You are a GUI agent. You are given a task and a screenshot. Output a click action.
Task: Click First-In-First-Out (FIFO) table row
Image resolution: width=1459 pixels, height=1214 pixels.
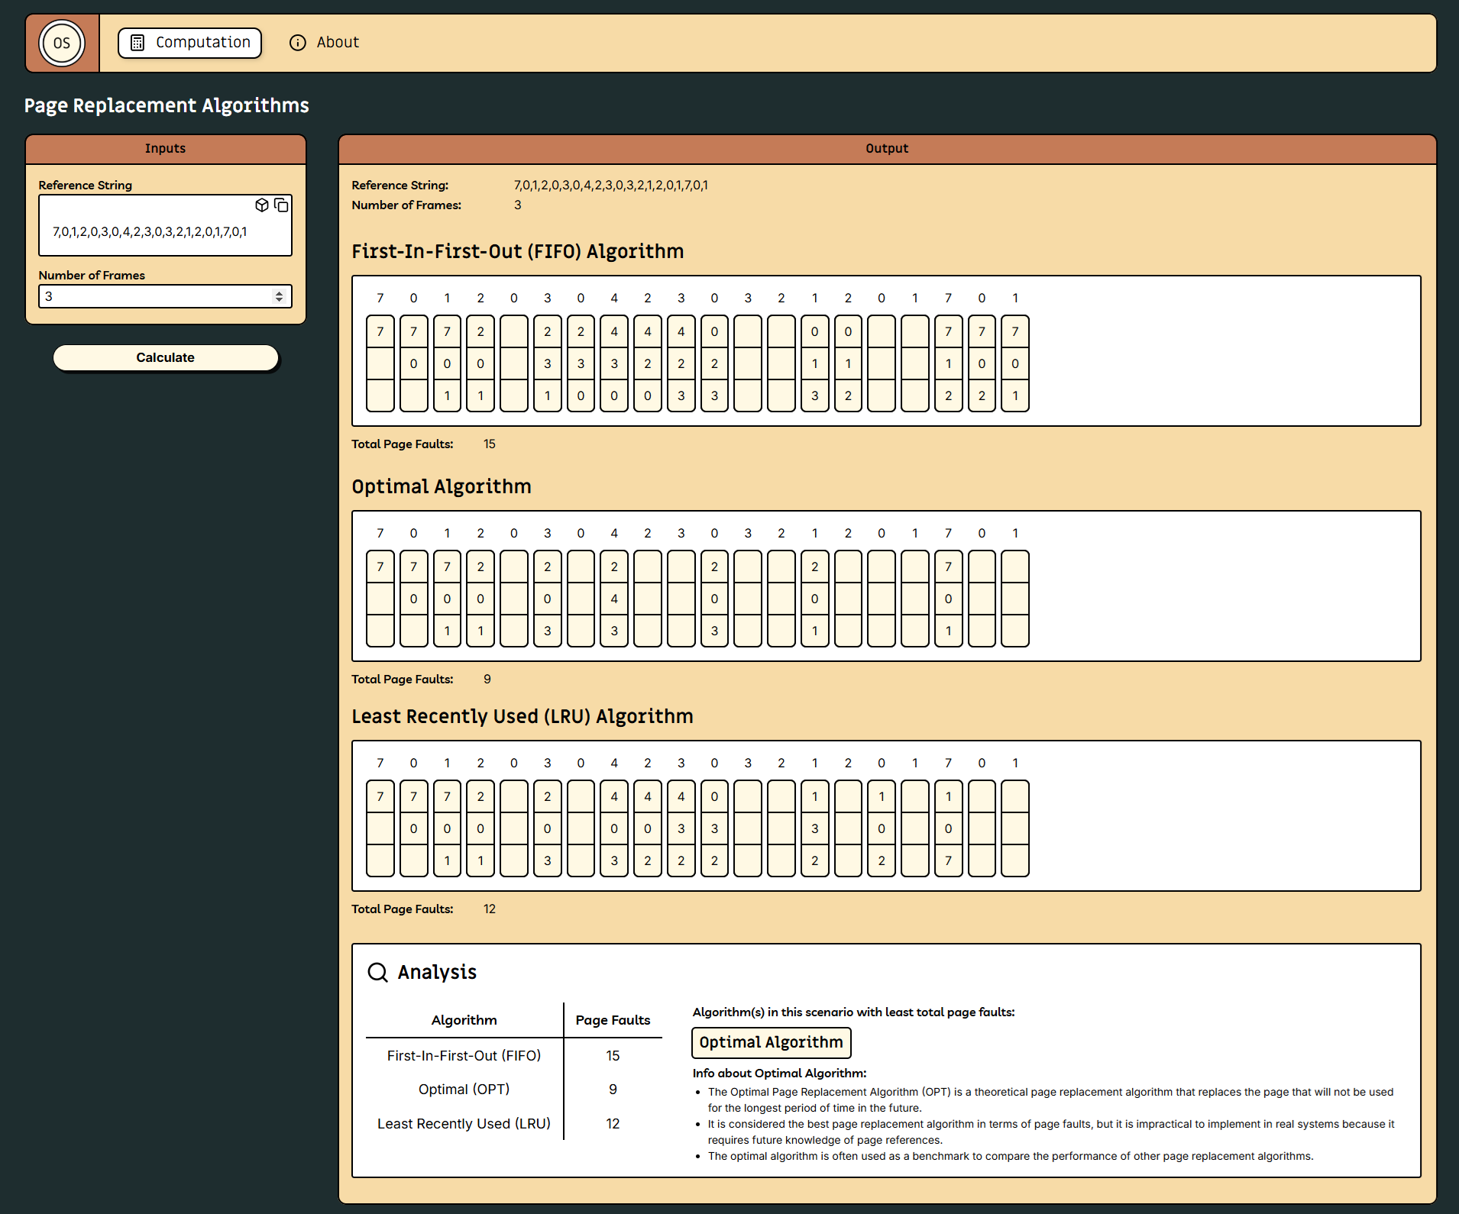tap(513, 1056)
